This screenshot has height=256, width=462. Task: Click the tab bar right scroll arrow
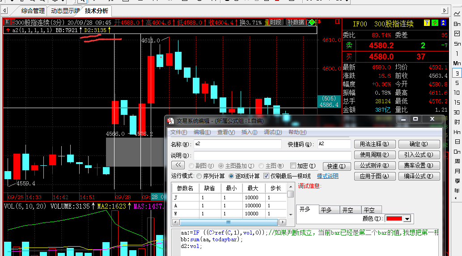445,11
